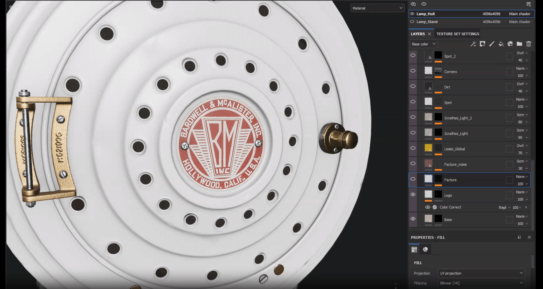The width and height of the screenshot is (543, 289).
Task: Show the Lamp_Stand texture set
Action: tap(412, 22)
